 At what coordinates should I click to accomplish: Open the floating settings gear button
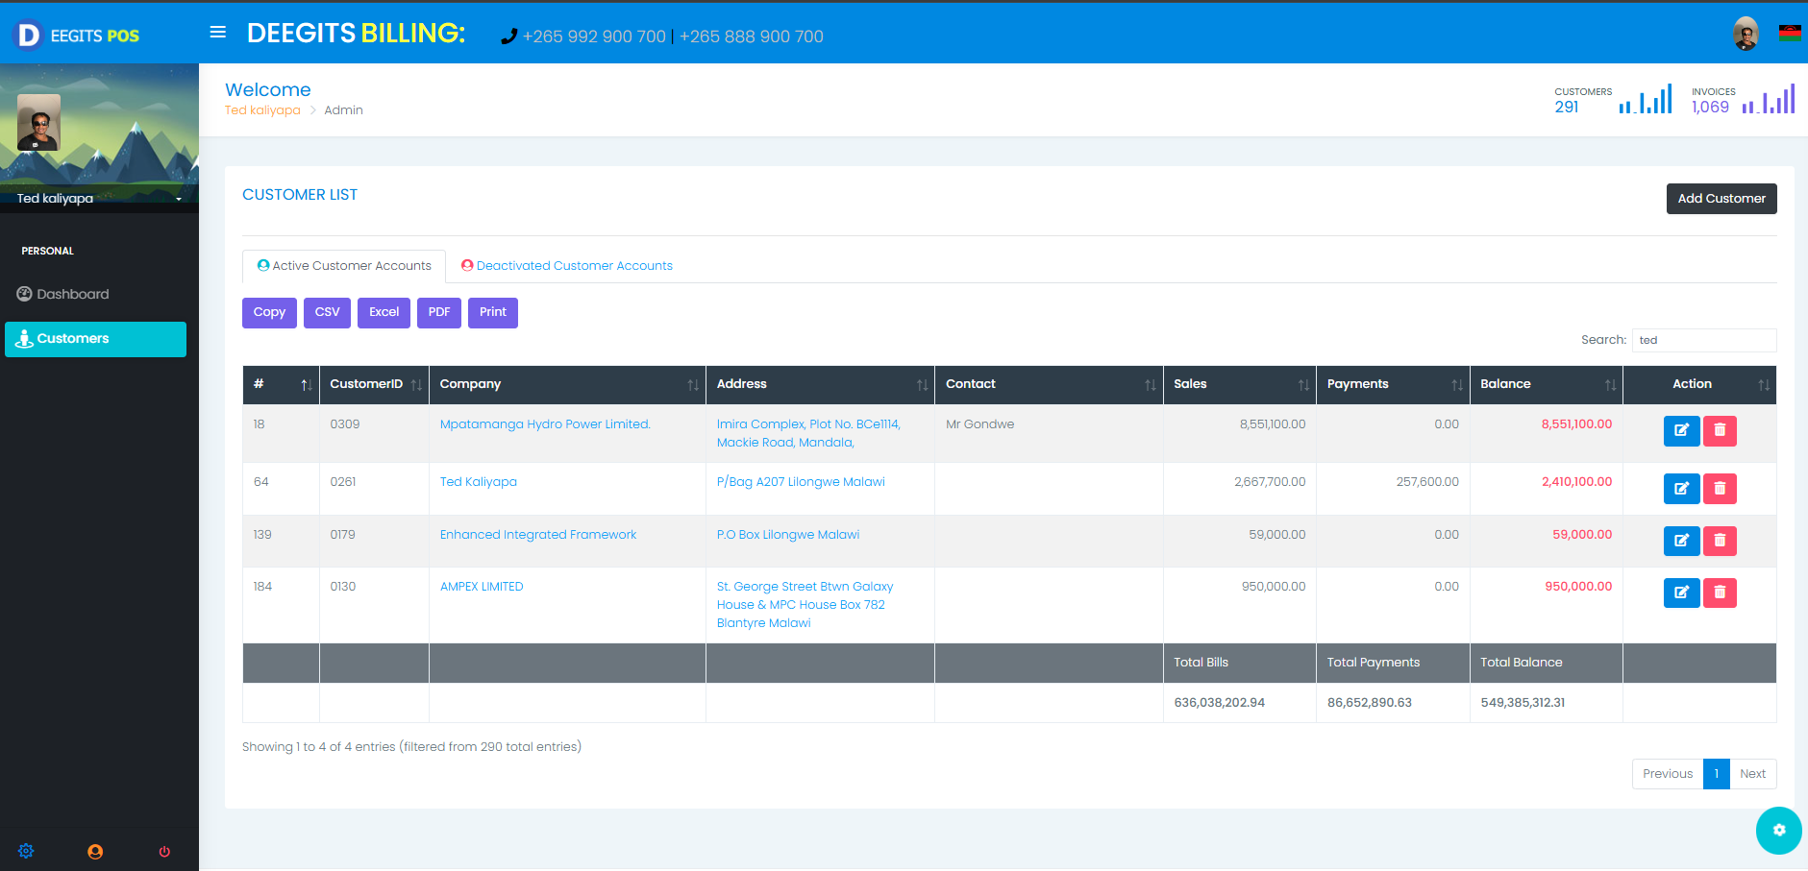click(x=1778, y=831)
